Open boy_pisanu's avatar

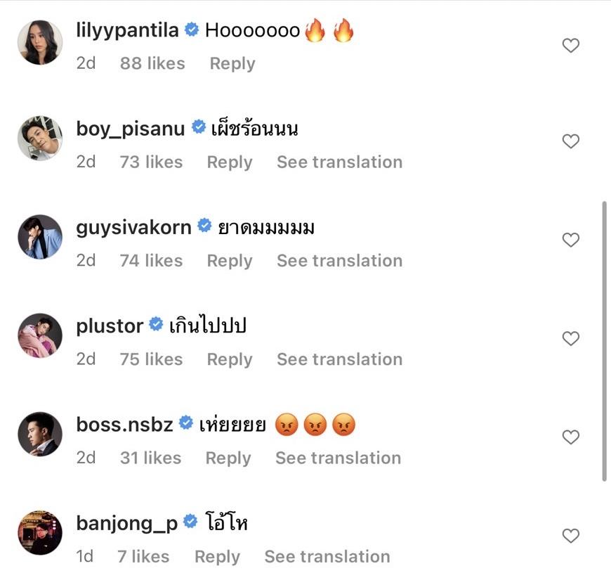[x=40, y=139]
